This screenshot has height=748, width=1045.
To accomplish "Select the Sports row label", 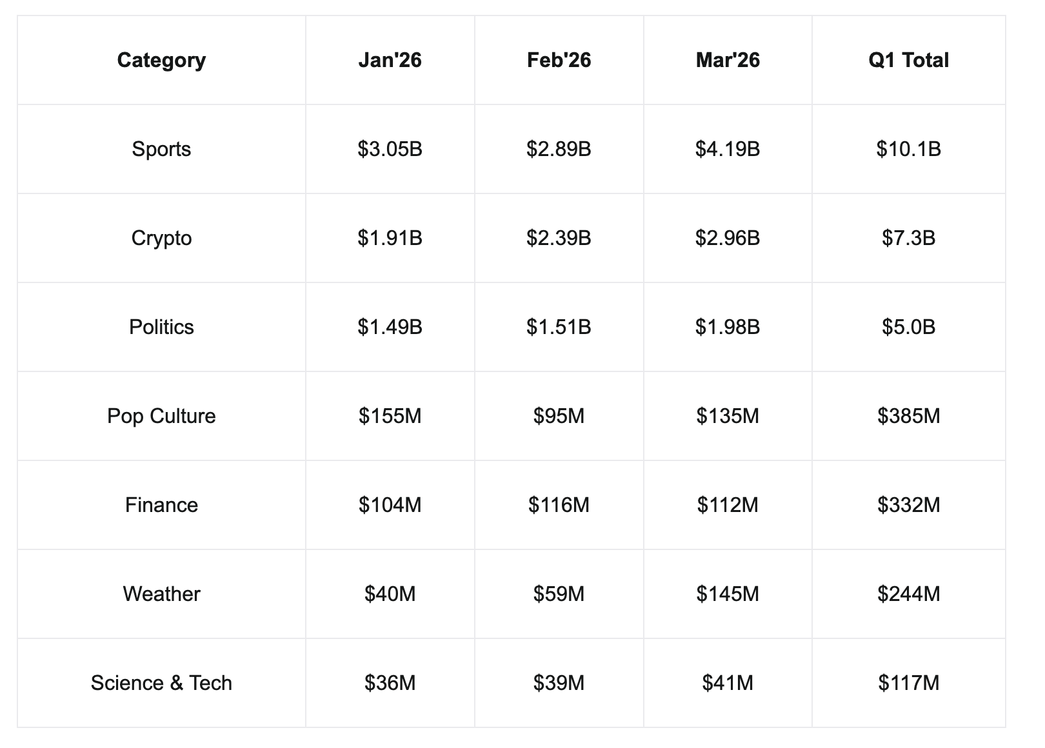I will [161, 149].
